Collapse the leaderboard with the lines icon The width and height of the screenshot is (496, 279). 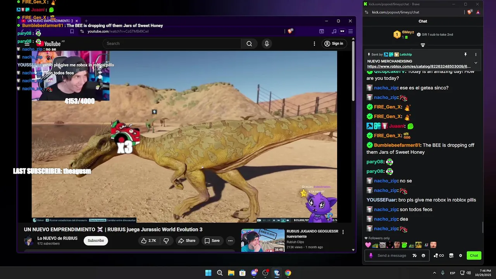tap(423, 45)
